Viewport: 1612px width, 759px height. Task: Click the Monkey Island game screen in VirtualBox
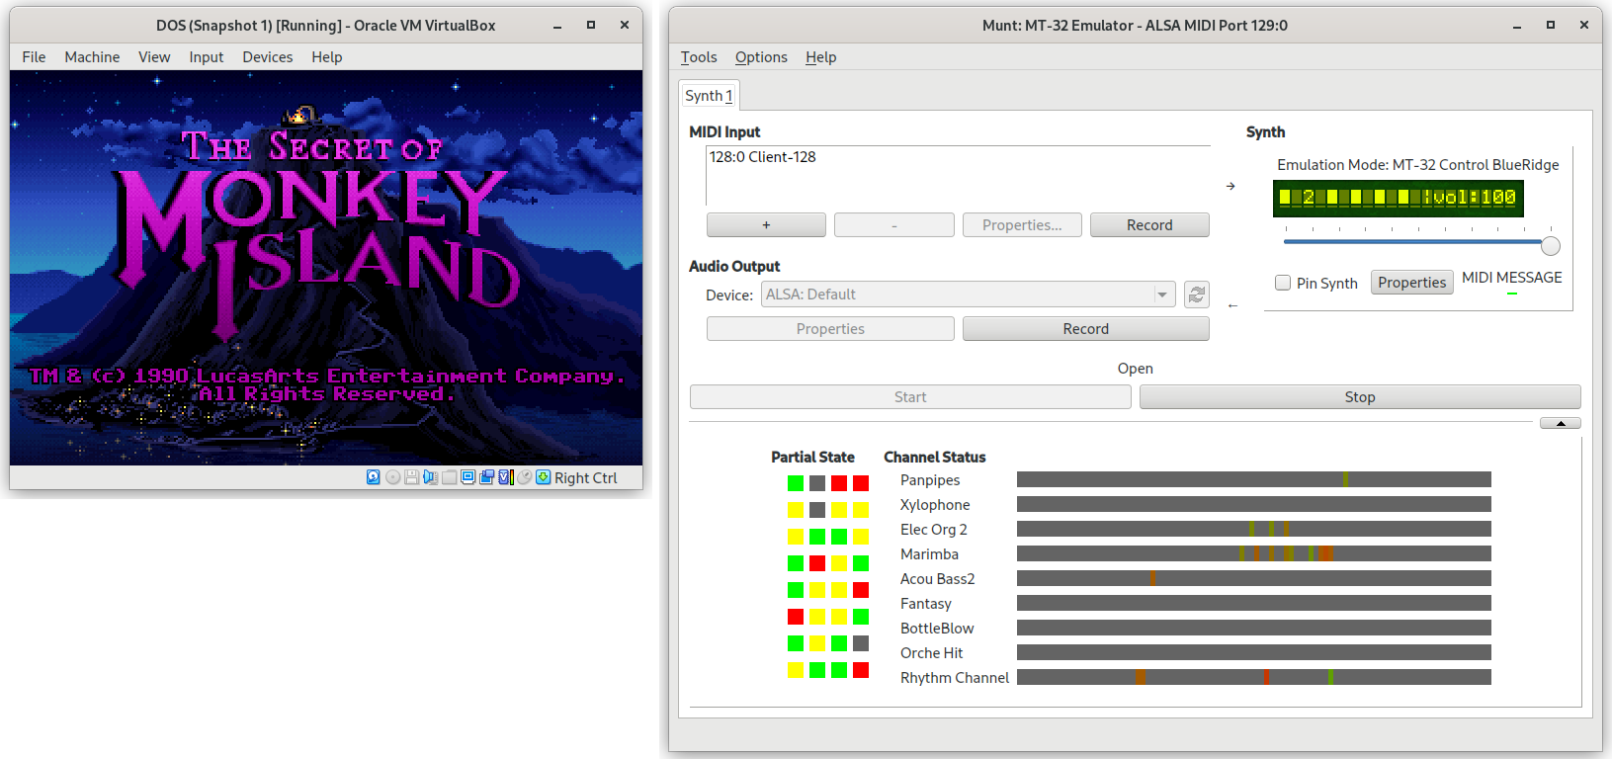[326, 268]
